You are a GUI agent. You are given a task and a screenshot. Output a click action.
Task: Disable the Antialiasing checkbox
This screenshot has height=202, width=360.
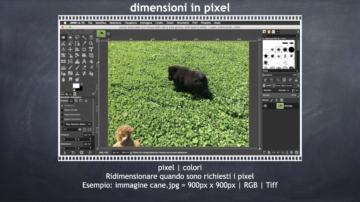click(x=62, y=106)
